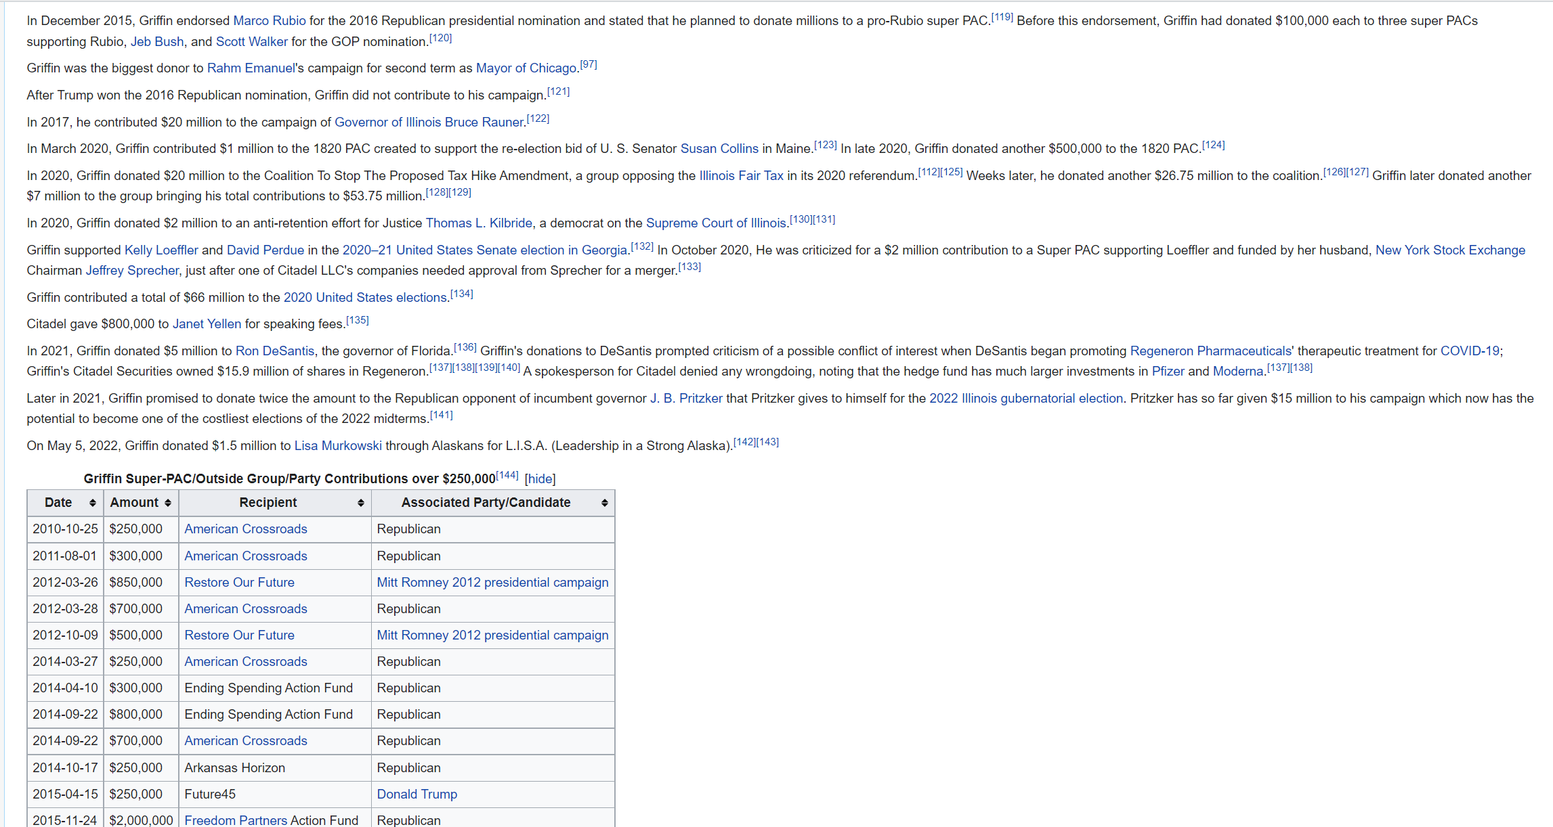Open the Jeb Bush link
The width and height of the screenshot is (1553, 827).
tap(157, 42)
